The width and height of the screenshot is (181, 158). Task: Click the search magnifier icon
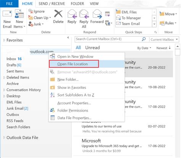[144, 39]
